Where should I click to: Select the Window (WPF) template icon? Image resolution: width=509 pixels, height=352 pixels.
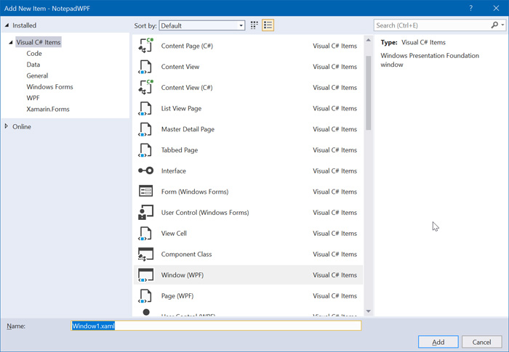[x=145, y=275]
